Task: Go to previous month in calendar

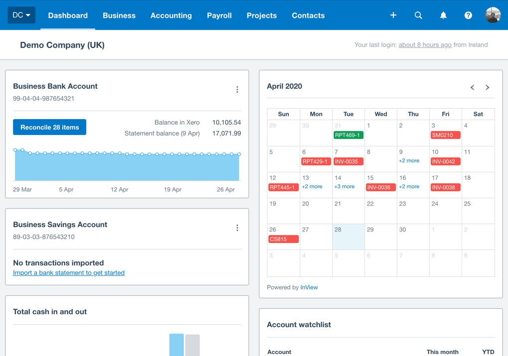Action: (472, 87)
